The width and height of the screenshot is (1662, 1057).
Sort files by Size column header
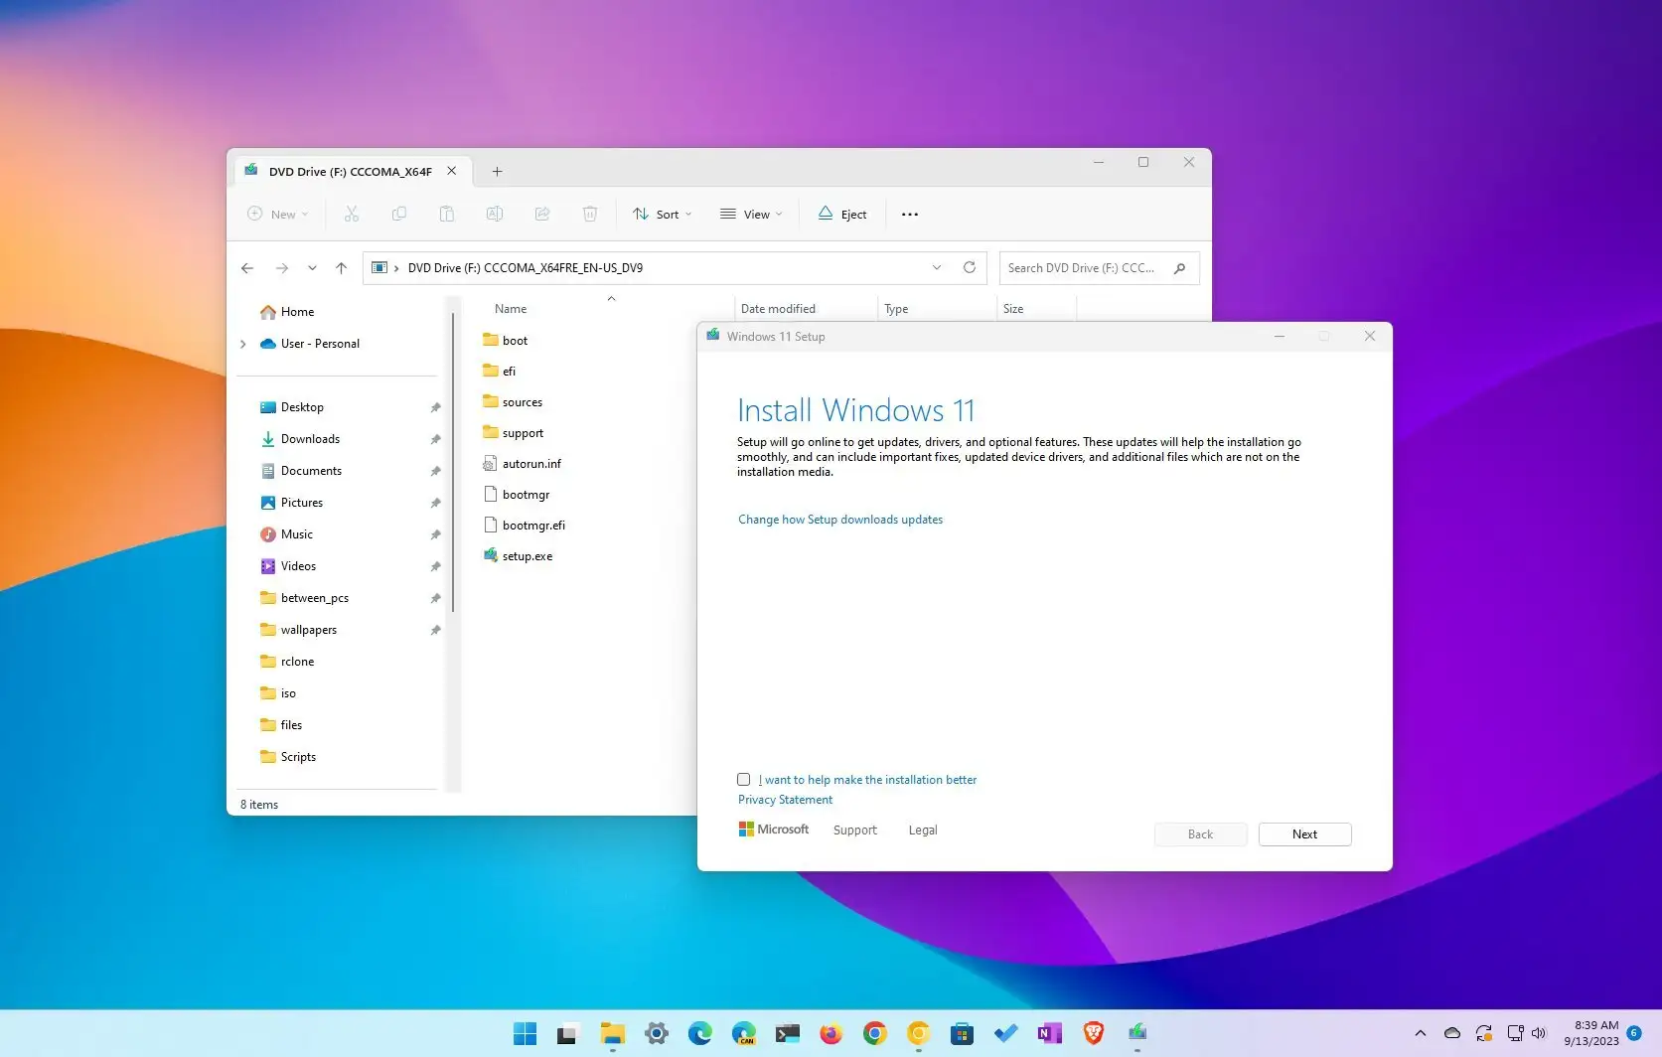point(1013,309)
